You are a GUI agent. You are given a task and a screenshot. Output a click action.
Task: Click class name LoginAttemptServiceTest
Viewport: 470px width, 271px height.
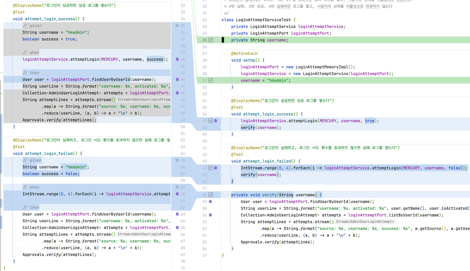point(263,20)
